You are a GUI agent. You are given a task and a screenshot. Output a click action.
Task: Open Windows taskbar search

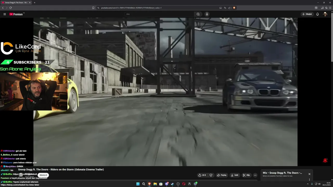tap(144, 184)
